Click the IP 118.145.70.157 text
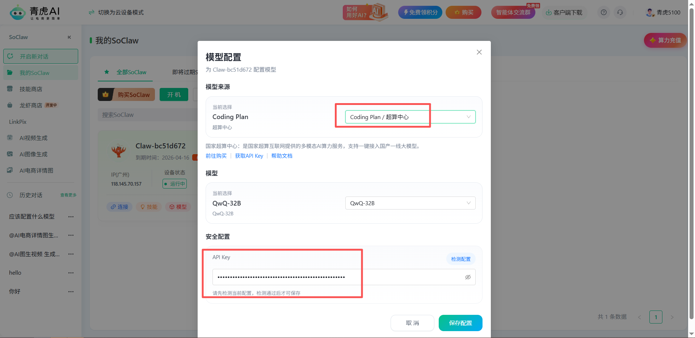This screenshot has height=338, width=695. click(x=126, y=184)
